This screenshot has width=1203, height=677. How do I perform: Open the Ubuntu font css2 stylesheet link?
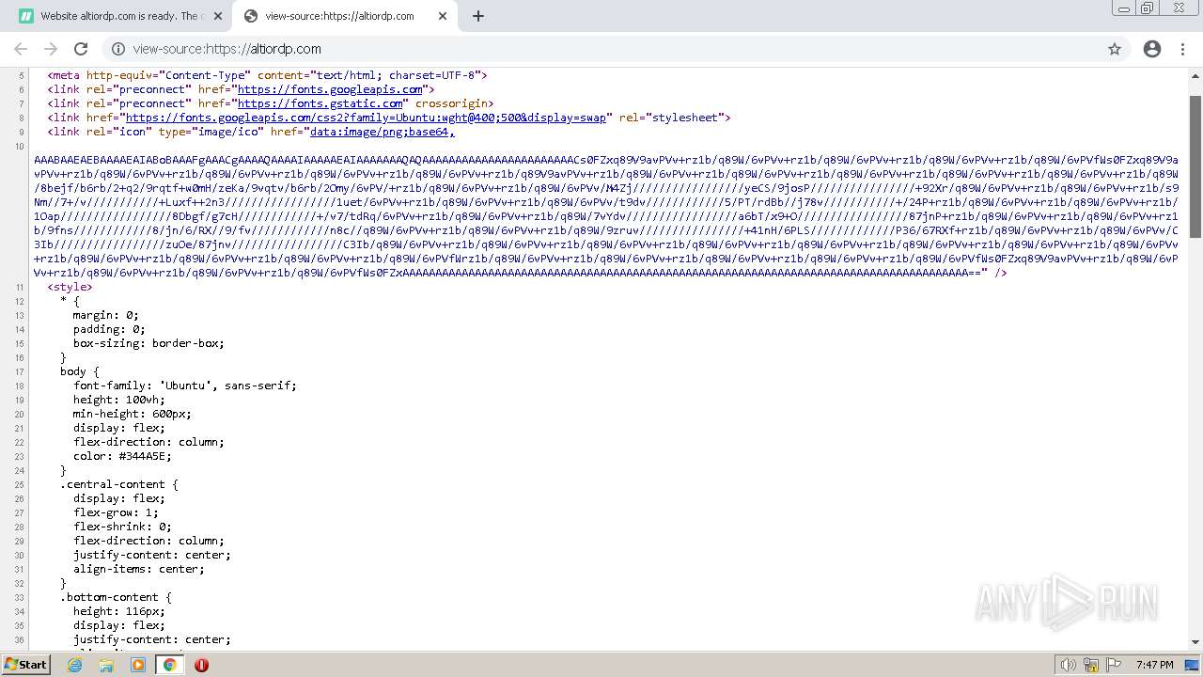(x=366, y=118)
